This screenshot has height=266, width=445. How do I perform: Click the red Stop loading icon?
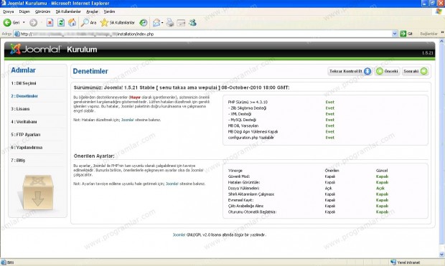(x=50, y=22)
